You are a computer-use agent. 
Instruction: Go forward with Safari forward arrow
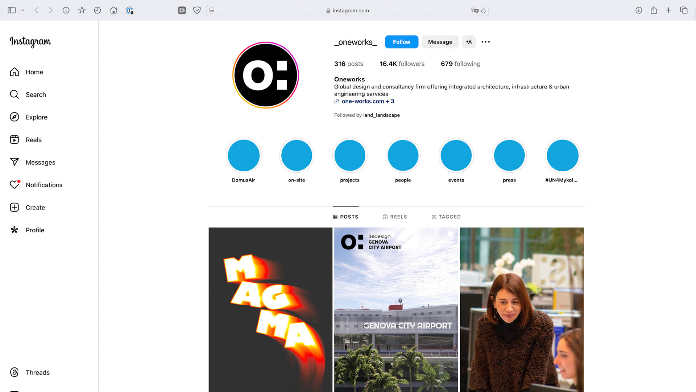[x=51, y=11]
